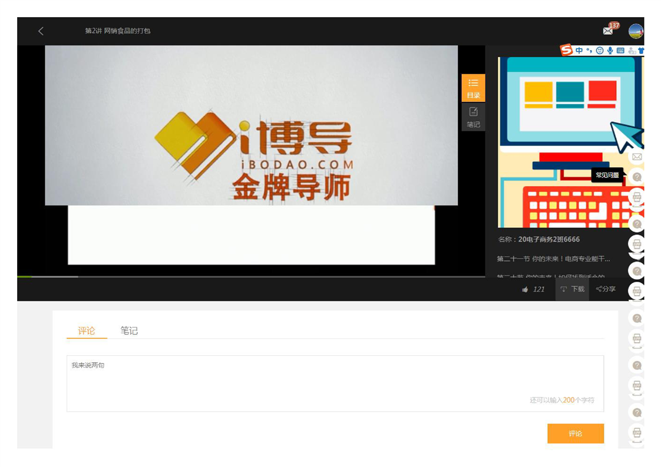Show the 目录 catalog panel
Image resolution: width=661 pixels, height=467 pixels.
point(473,88)
